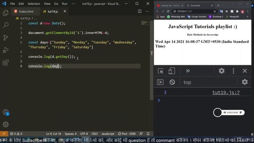Show errors and warnings count panel
The image size is (254, 143).
tap(16, 134)
